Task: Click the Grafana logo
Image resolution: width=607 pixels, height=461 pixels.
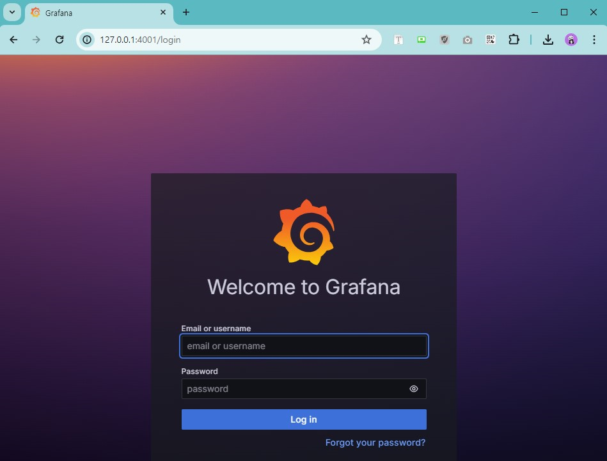Action: [304, 232]
